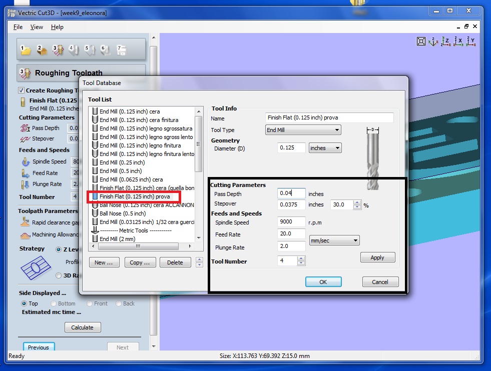Image resolution: width=491 pixels, height=371 pixels.
Task: Select step 5 cut out toolpath icon
Action: 90,50
